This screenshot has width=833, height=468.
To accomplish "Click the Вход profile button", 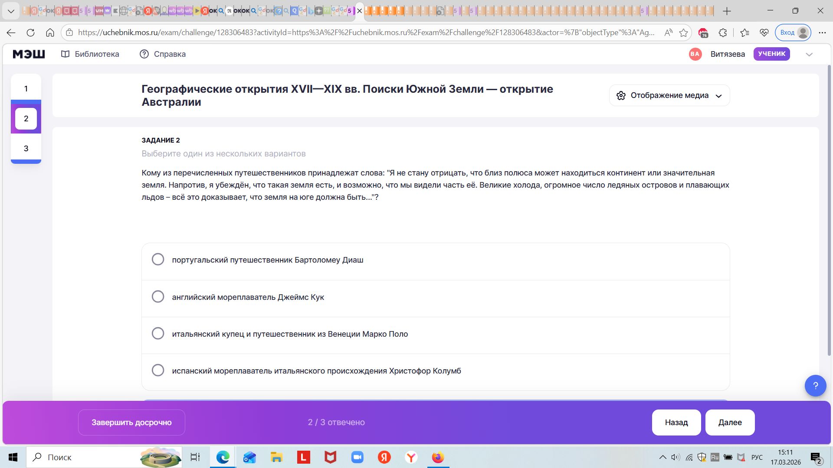I will pos(793,32).
